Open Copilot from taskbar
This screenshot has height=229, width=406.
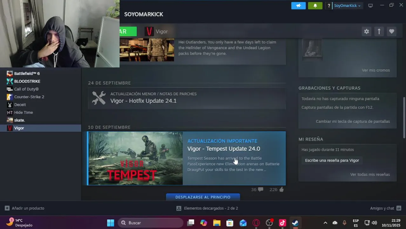click(204, 223)
